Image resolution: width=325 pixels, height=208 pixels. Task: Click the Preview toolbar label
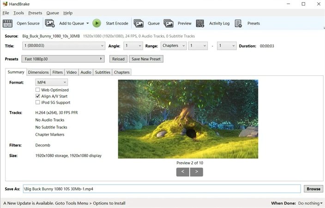[x=185, y=24]
